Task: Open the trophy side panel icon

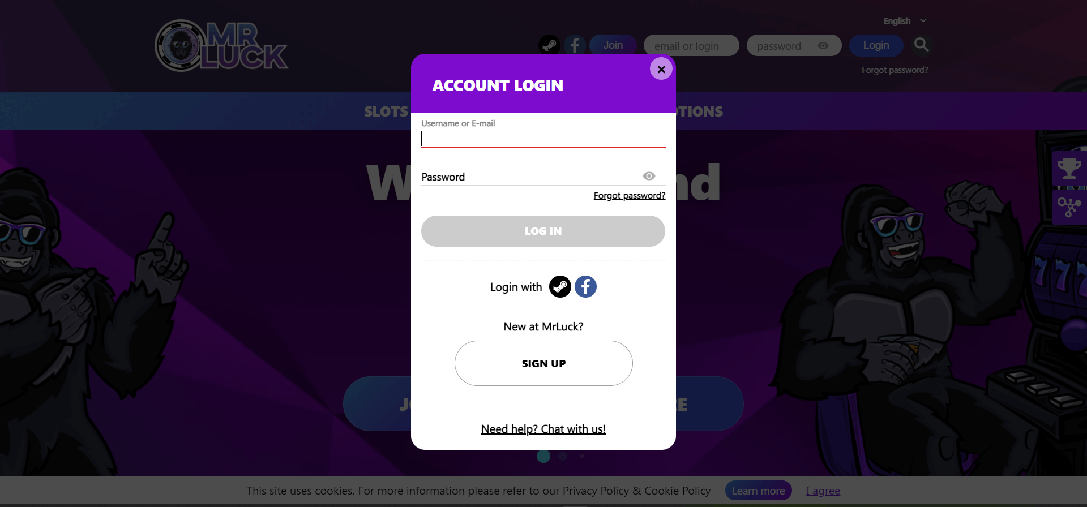Action: (1069, 169)
